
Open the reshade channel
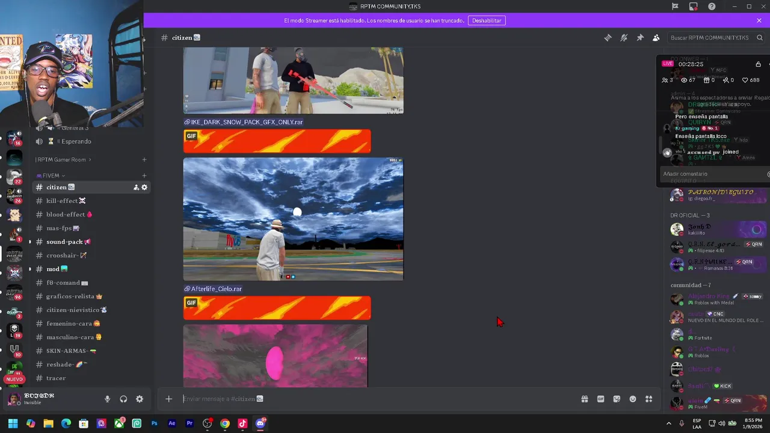click(x=90, y=364)
